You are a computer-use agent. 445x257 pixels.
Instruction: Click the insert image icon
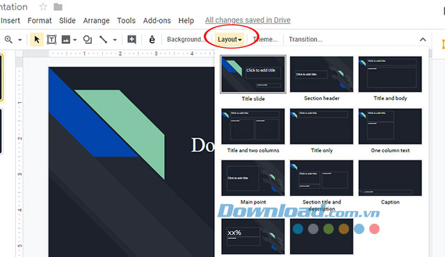66,40
